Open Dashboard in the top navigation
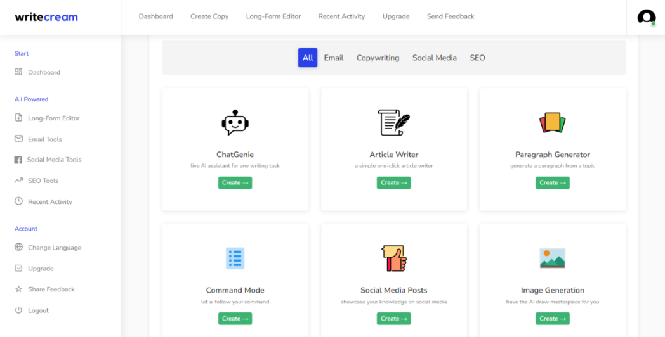Screen dimensions: 665x337 [155, 16]
